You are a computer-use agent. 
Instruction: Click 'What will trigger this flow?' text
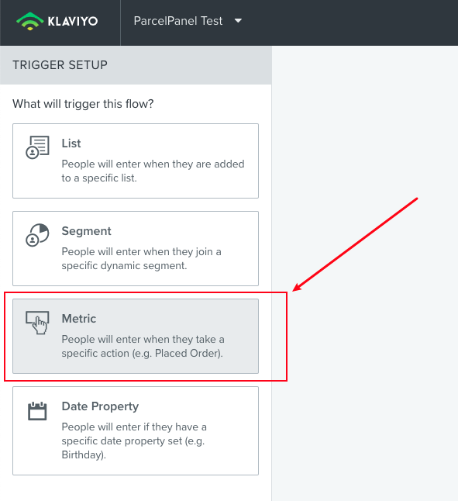[83, 104]
